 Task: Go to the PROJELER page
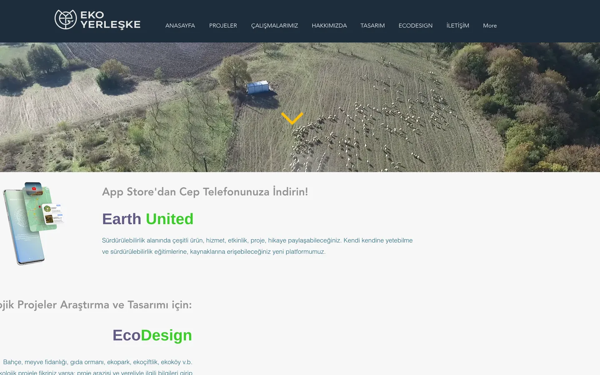click(223, 25)
